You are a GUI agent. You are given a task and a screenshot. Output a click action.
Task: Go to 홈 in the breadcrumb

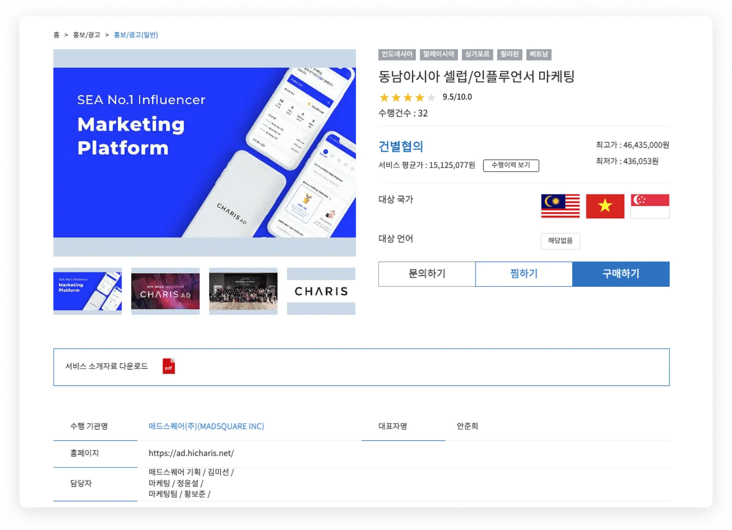(x=56, y=35)
